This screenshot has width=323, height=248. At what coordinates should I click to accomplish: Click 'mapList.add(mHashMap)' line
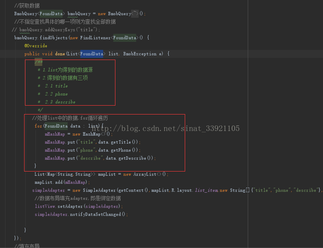click(x=62, y=183)
